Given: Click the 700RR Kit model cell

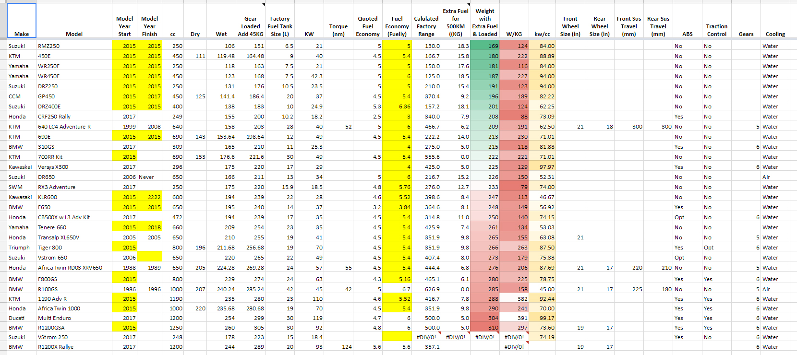Looking at the screenshot, I should pos(74,157).
